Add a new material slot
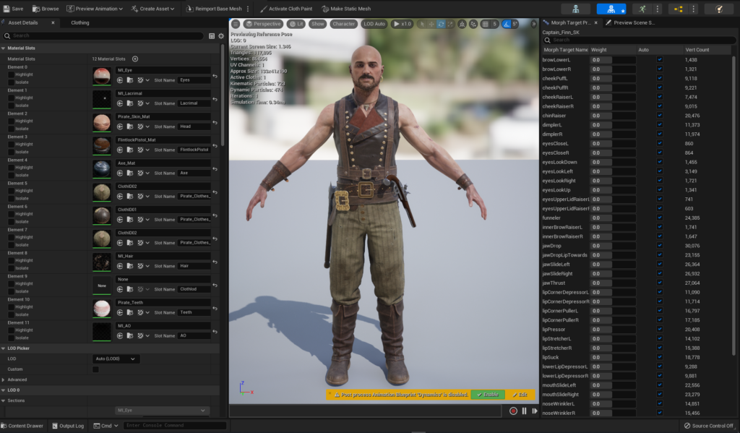 click(135, 59)
